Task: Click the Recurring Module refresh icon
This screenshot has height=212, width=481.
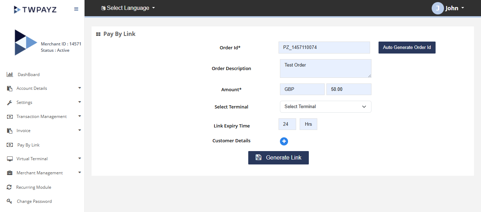Action: (9, 187)
